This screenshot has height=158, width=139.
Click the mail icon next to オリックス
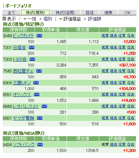click(x=37, y=94)
